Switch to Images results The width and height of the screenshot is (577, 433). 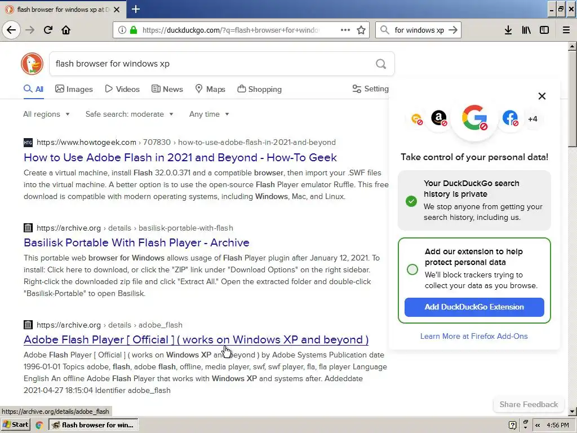coord(74,89)
